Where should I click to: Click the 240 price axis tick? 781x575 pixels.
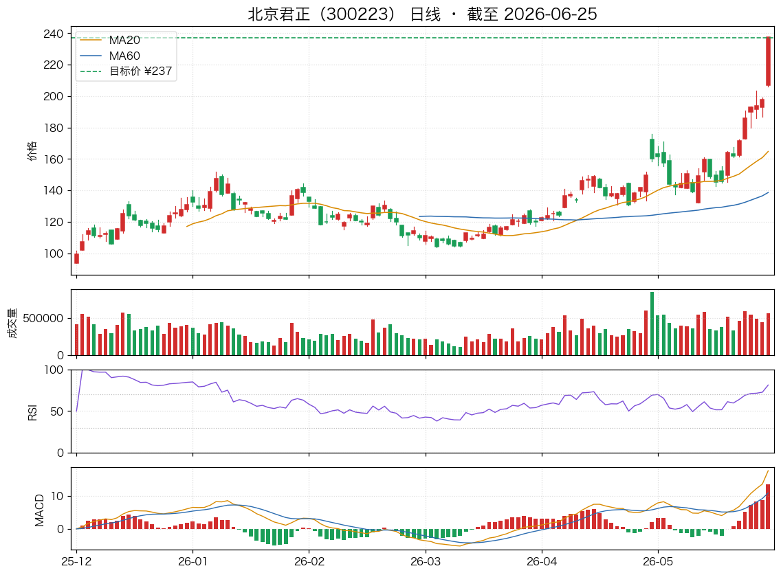click(x=54, y=34)
